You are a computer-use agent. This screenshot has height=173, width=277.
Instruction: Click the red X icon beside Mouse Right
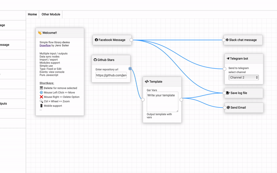coord(41,97)
